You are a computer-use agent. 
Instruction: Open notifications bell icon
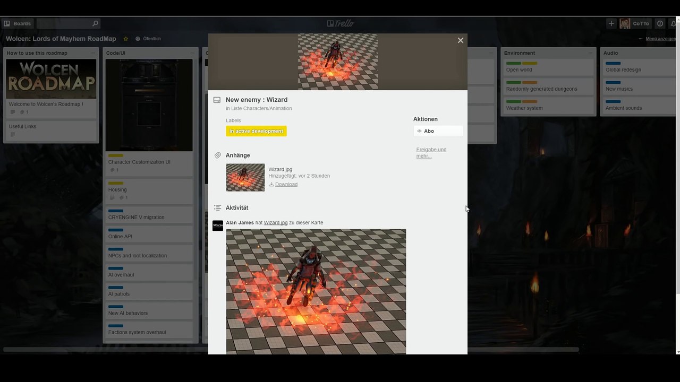[673, 23]
